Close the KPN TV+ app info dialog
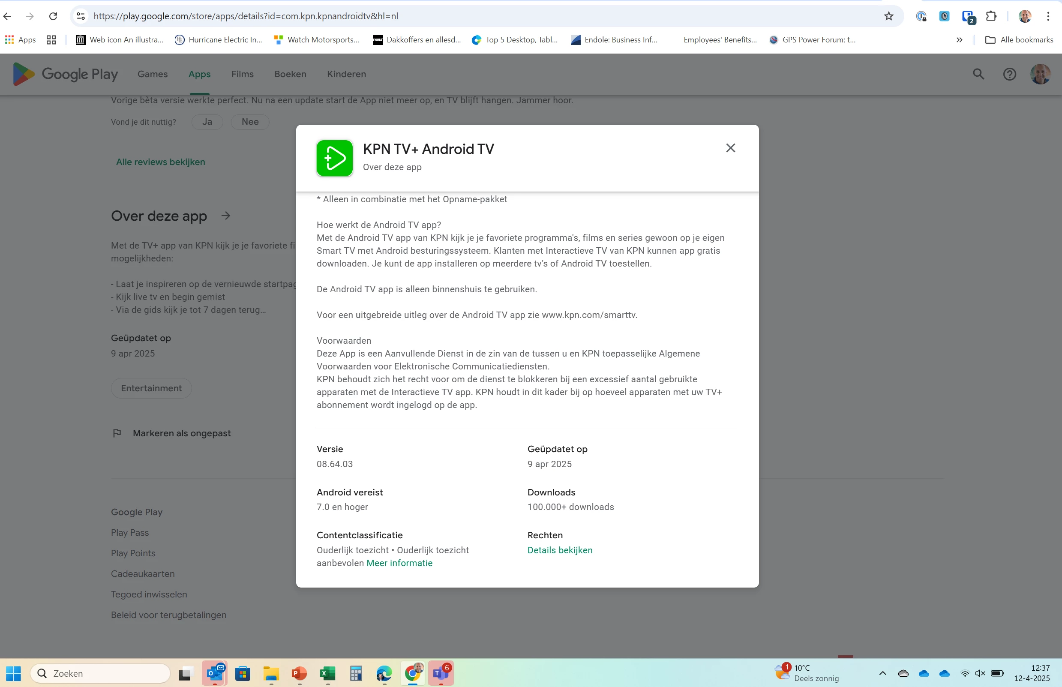This screenshot has height=687, width=1062. (730, 148)
